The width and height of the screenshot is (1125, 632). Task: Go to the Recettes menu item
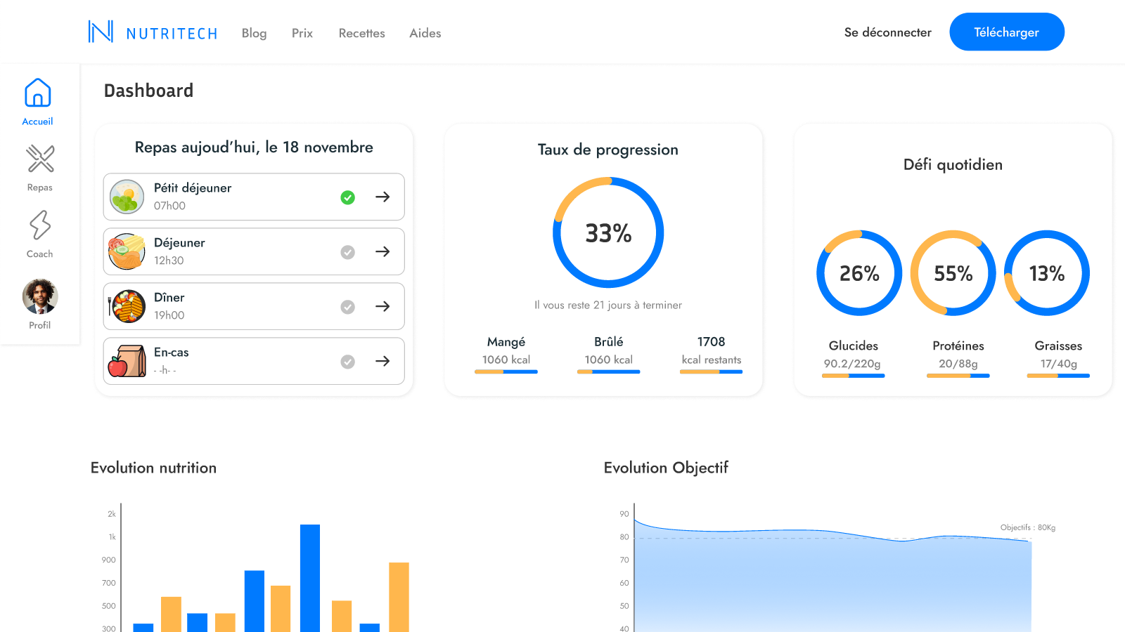361,33
